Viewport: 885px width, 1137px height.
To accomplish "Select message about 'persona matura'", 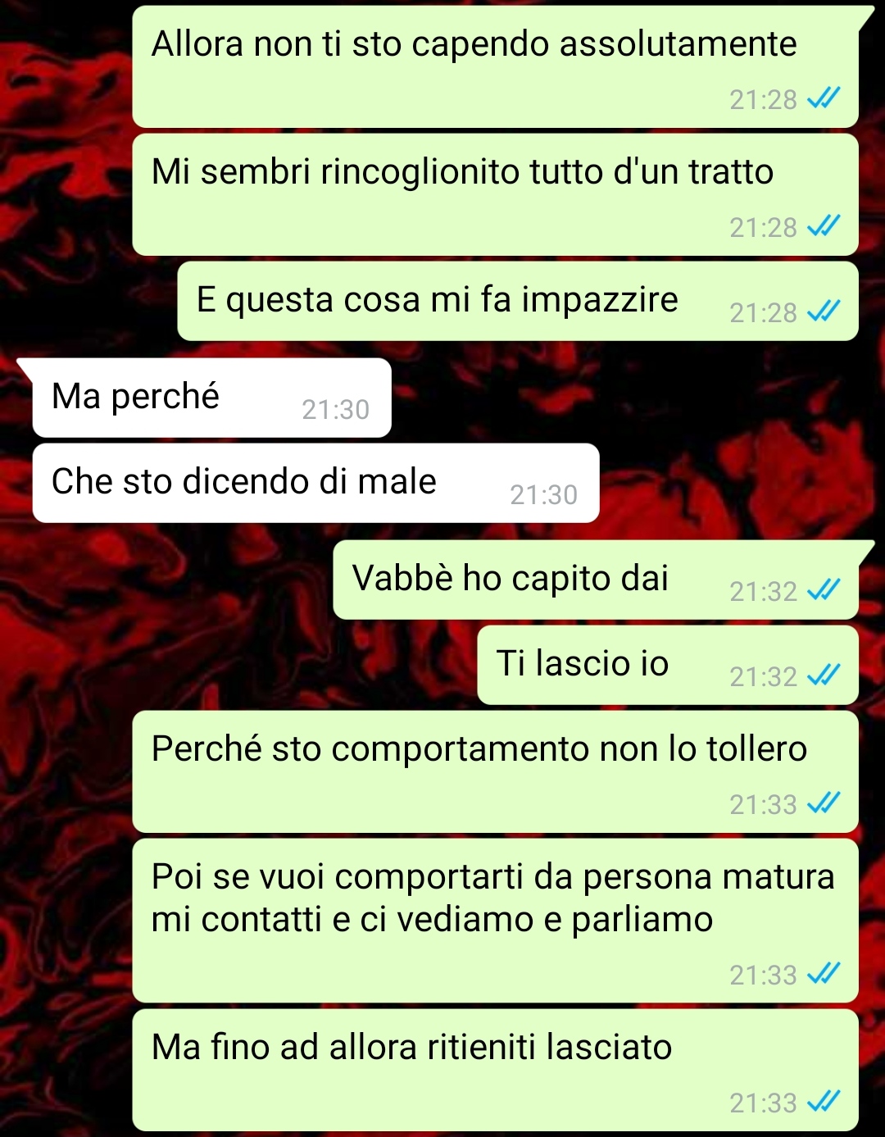I will coord(496,921).
